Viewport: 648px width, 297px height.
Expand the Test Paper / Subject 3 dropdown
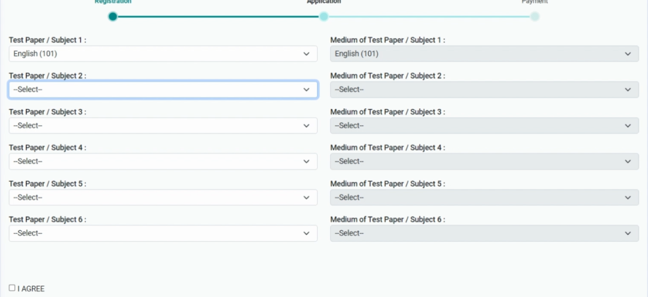[163, 125]
